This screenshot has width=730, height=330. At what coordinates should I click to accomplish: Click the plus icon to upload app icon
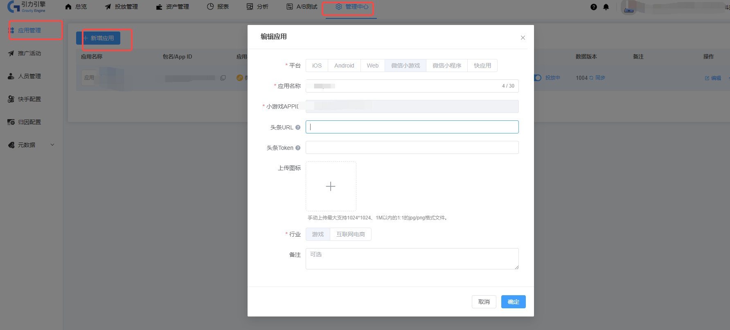[331, 186]
